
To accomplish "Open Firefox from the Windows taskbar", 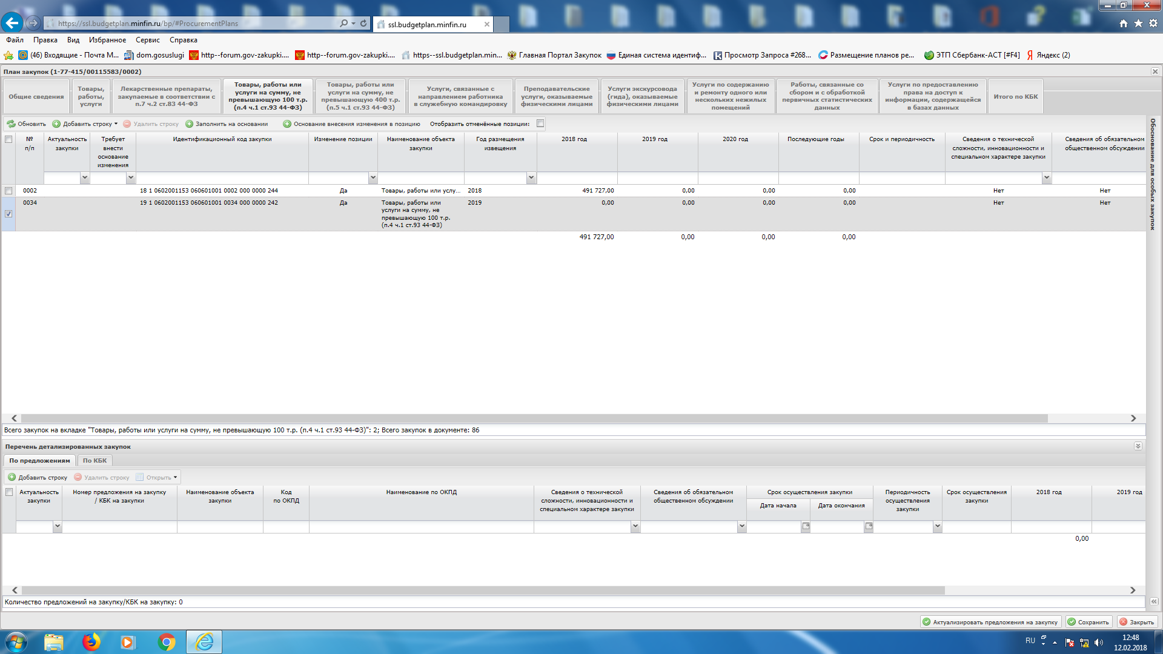I will tap(91, 642).
